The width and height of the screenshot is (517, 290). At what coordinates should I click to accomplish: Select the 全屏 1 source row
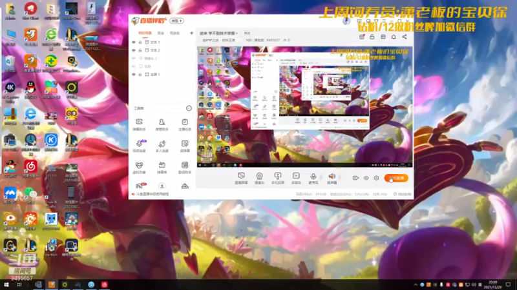tap(162, 74)
